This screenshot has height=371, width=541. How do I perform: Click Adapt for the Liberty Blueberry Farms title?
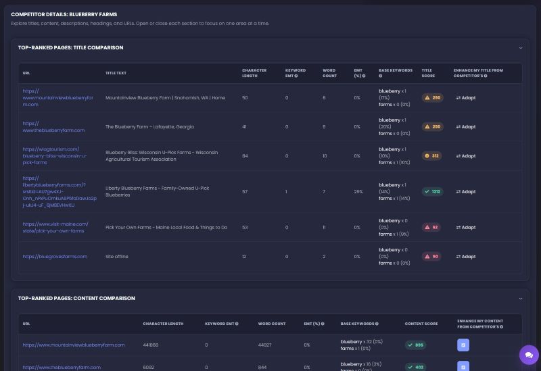click(x=466, y=192)
